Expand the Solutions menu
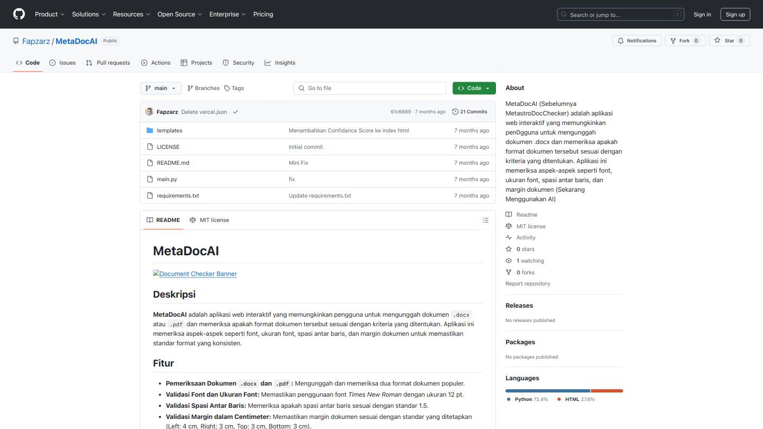The image size is (763, 429). (89, 14)
